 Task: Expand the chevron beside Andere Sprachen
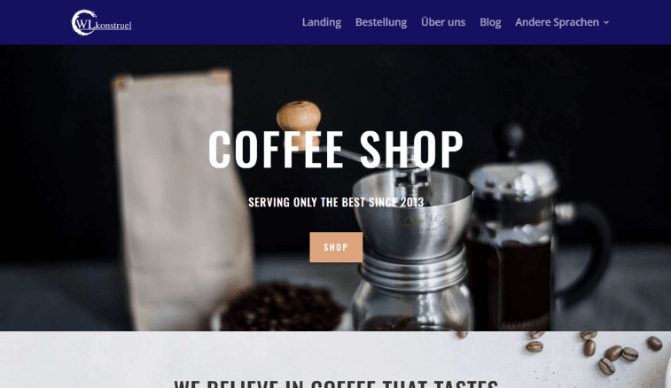(x=606, y=23)
